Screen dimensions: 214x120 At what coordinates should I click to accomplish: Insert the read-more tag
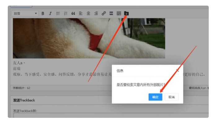[111, 13]
